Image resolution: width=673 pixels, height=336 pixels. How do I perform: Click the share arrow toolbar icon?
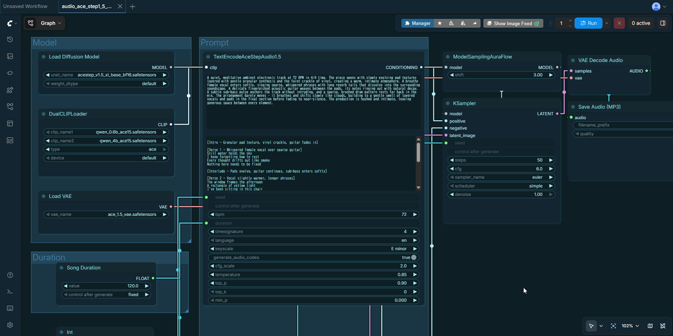pyautogui.click(x=475, y=23)
